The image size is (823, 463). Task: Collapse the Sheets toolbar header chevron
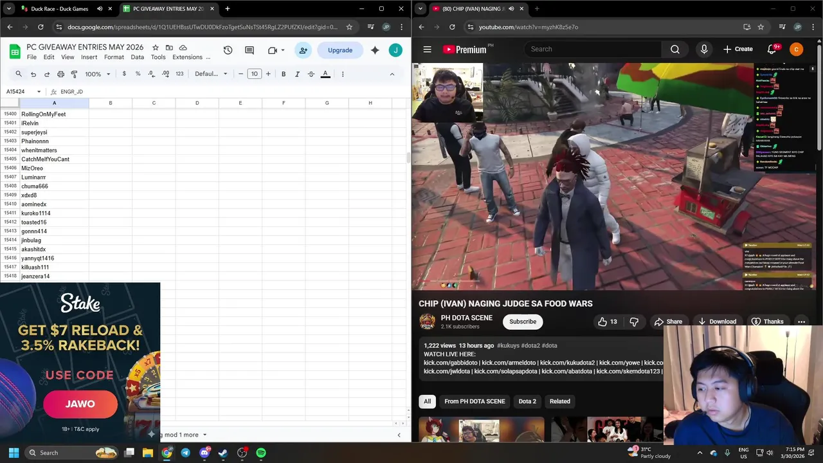pos(392,74)
